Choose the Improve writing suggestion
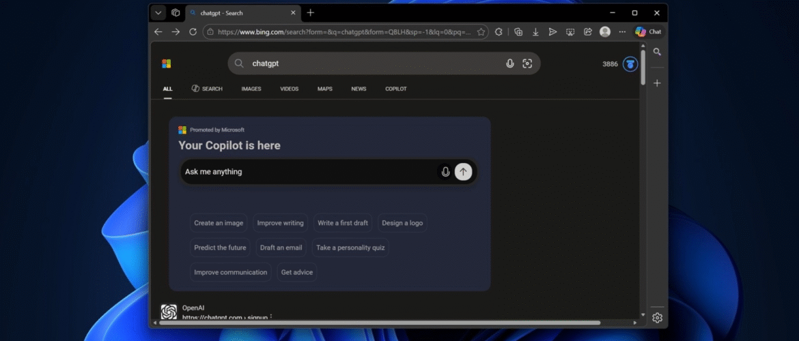Image resolution: width=799 pixels, height=341 pixels. pos(280,223)
